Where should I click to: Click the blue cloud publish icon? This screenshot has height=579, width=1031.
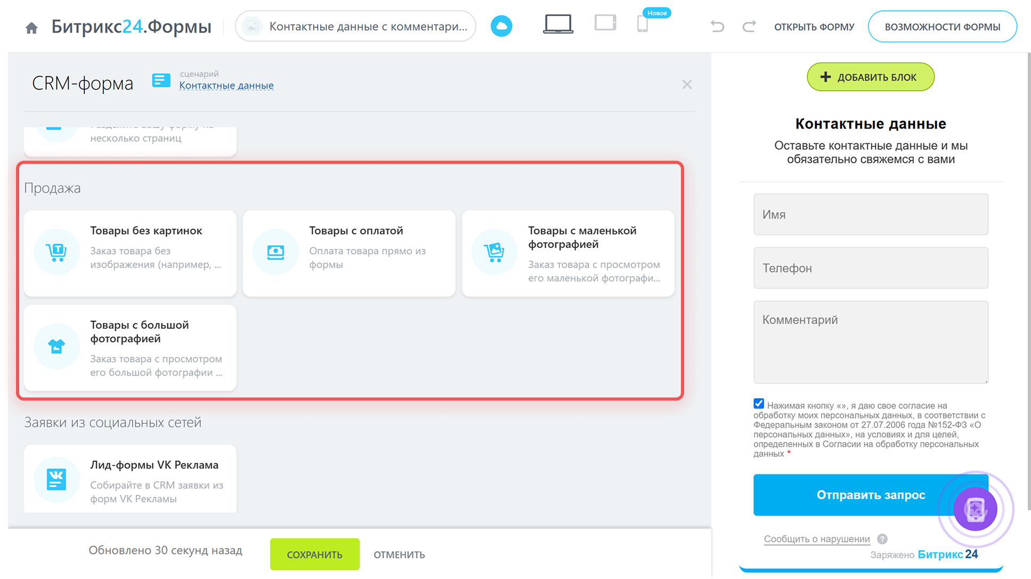pyautogui.click(x=501, y=26)
